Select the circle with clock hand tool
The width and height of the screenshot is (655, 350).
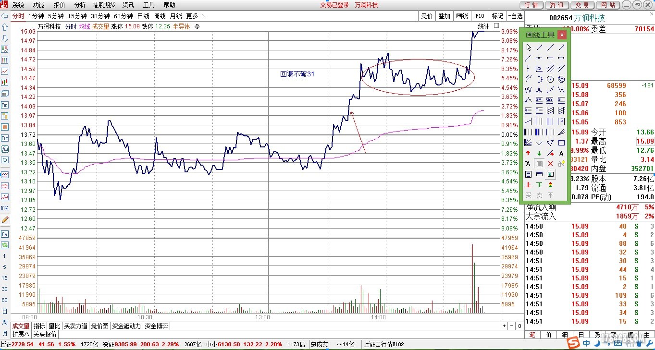click(550, 79)
